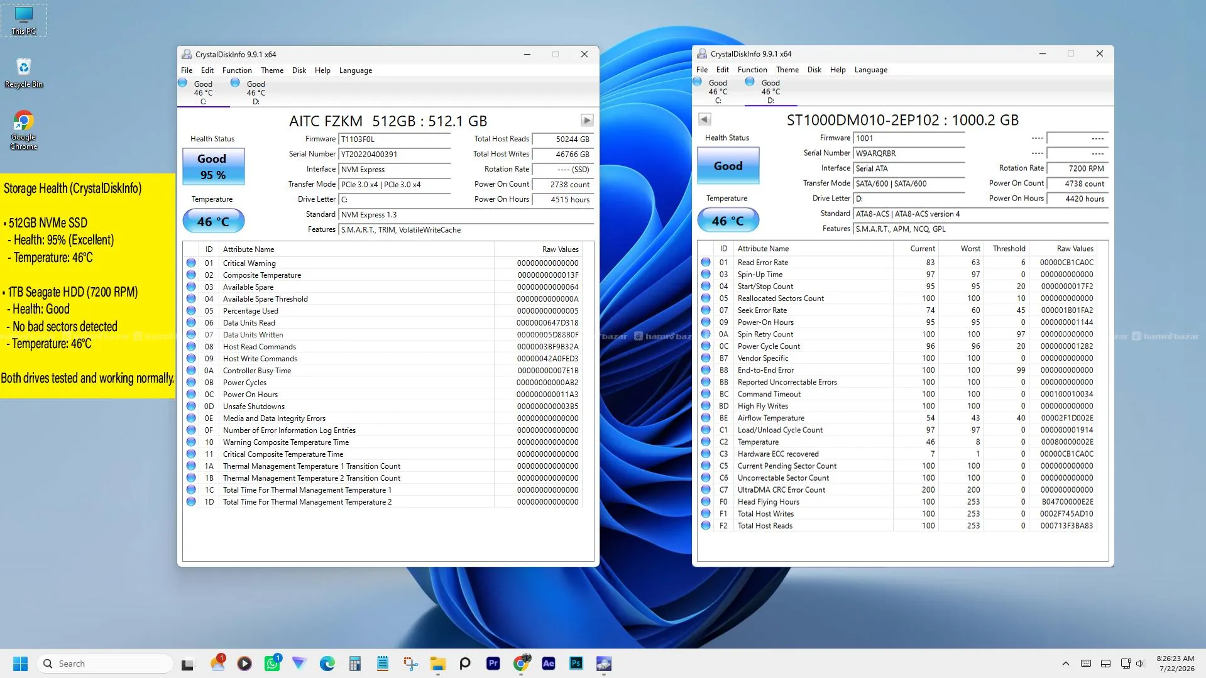Open File Explorer from taskbar
This screenshot has width=1206, height=678.
pos(438,664)
